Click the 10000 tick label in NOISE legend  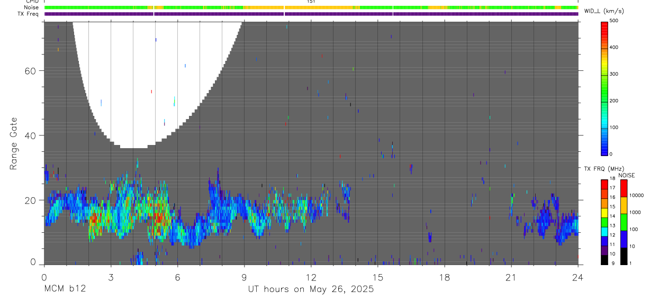636,195
